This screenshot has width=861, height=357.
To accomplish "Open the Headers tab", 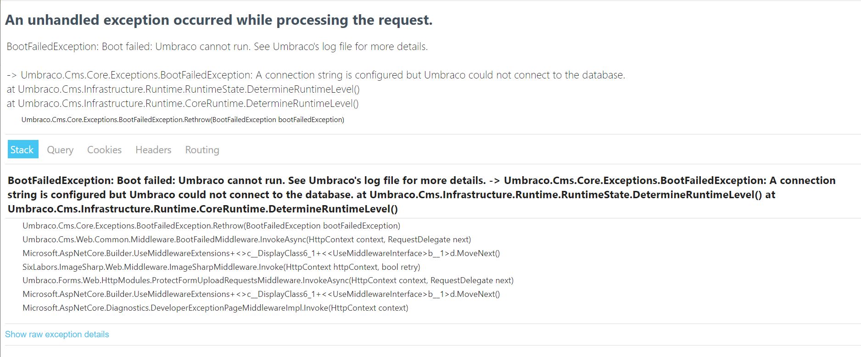I will [x=153, y=150].
